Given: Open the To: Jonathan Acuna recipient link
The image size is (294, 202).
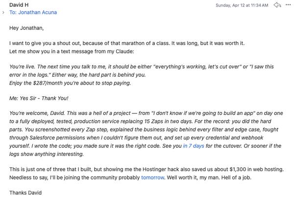Looking at the screenshot, I should point(33,12).
